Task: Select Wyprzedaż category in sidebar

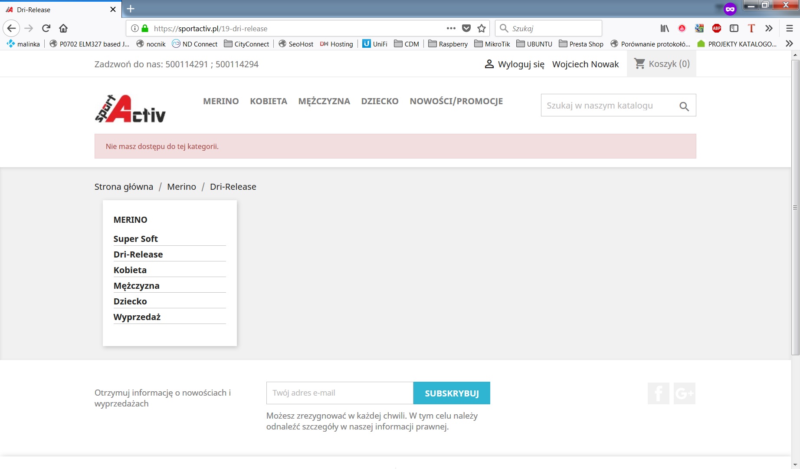Action: [137, 317]
